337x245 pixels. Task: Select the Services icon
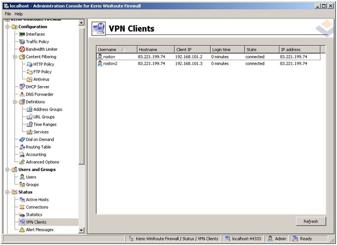(30, 132)
